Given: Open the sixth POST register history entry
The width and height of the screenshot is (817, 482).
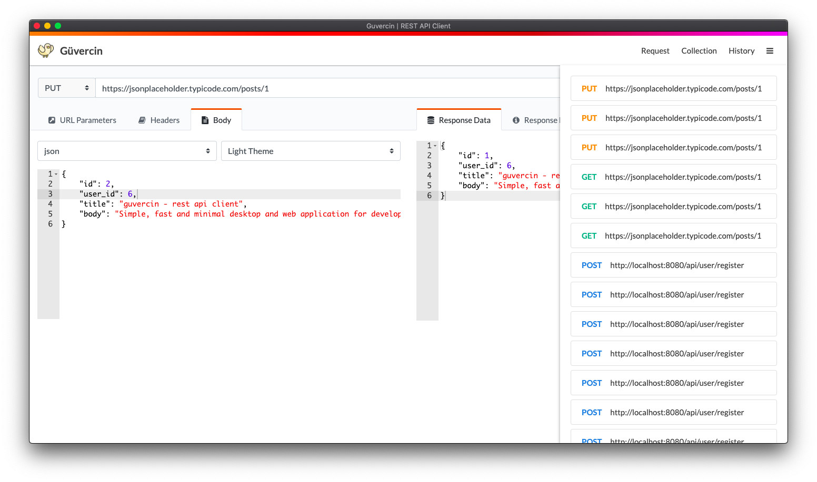Looking at the screenshot, I should pyautogui.click(x=674, y=412).
